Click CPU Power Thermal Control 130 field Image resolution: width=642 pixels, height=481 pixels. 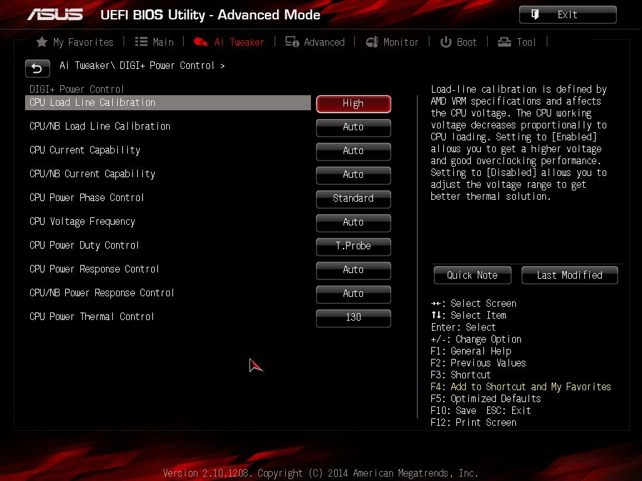pos(354,317)
